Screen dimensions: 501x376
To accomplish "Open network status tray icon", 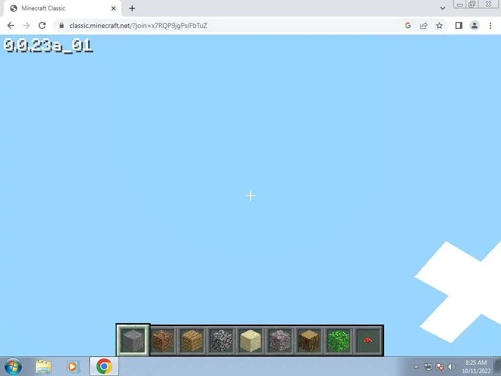I will click(428, 367).
